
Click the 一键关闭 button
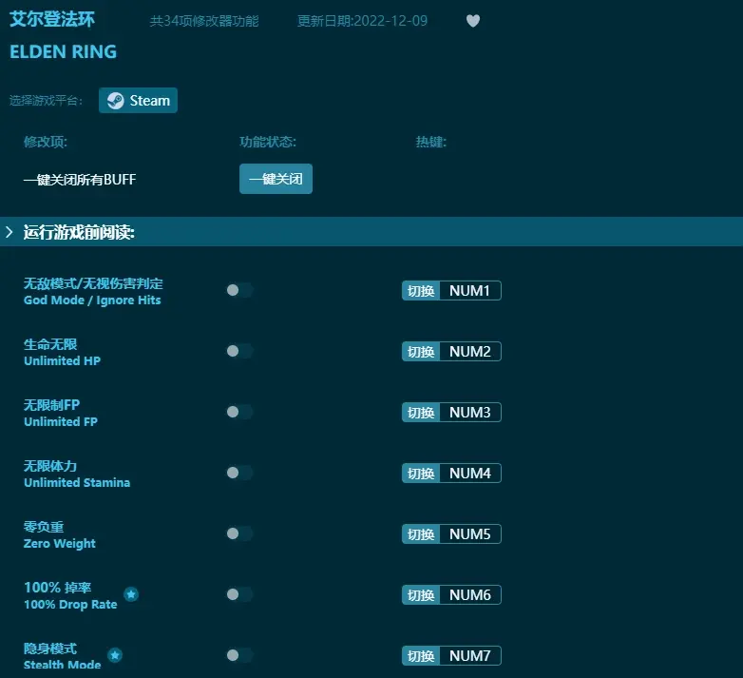[276, 179]
